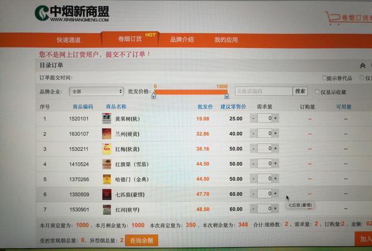Open the 我的应用 tab

click(226, 40)
